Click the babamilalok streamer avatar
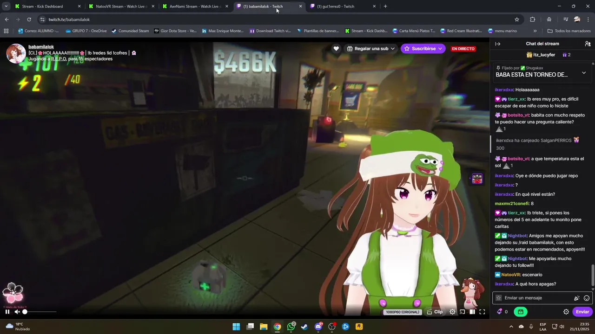Image resolution: width=595 pixels, height=334 pixels. point(16,53)
